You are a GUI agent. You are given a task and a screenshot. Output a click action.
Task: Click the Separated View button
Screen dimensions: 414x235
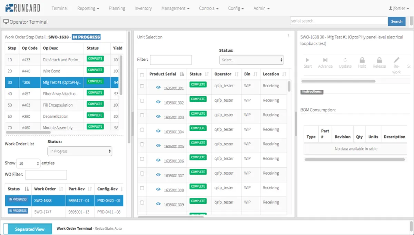pyautogui.click(x=30, y=229)
